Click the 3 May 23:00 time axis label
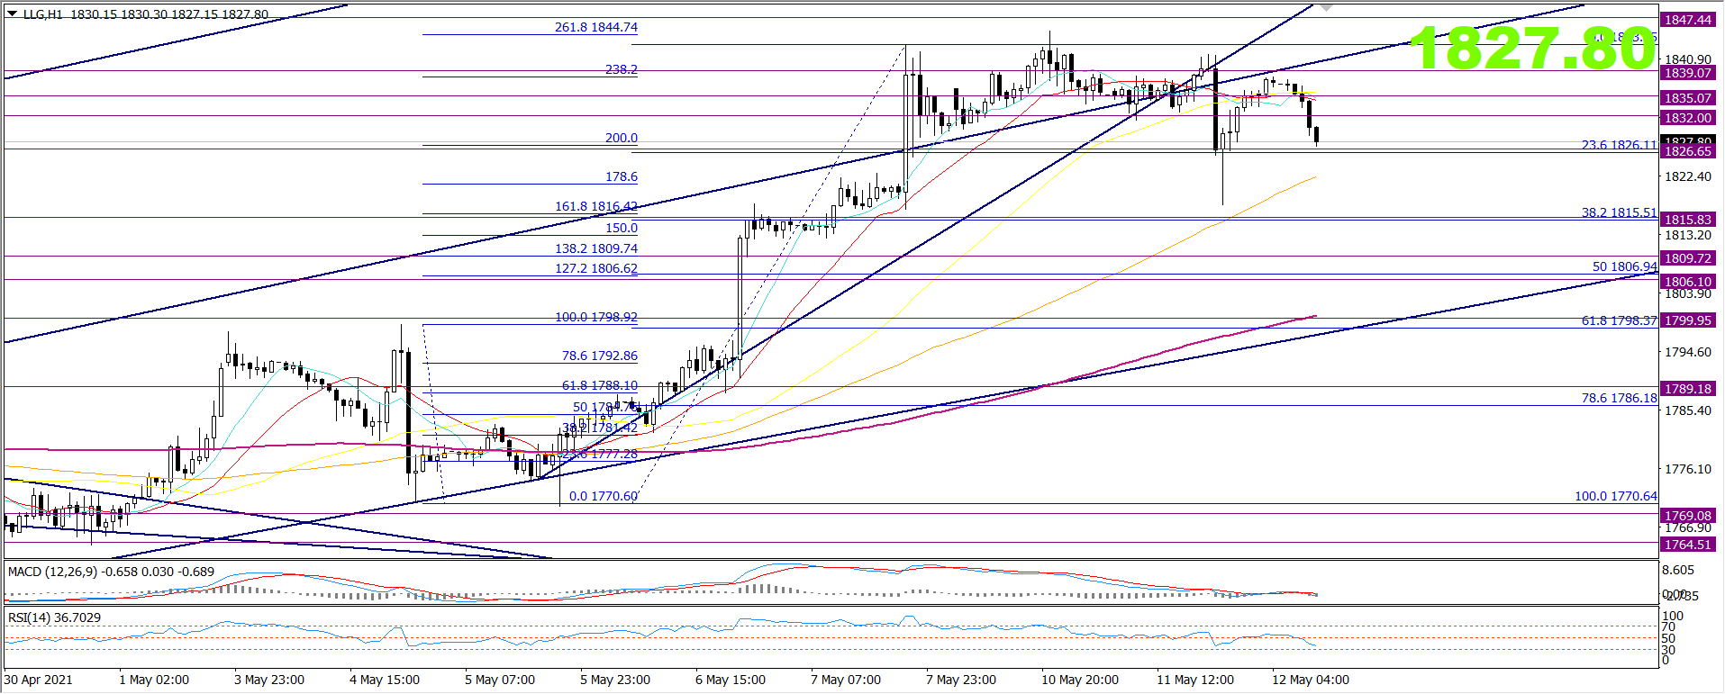Screen dimensions: 1725x694 click(269, 680)
